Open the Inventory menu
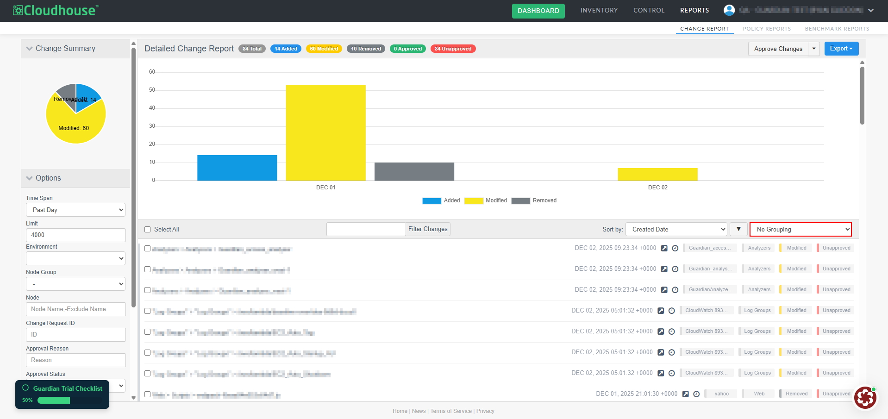Viewport: 888px width, 419px height. pyautogui.click(x=599, y=10)
